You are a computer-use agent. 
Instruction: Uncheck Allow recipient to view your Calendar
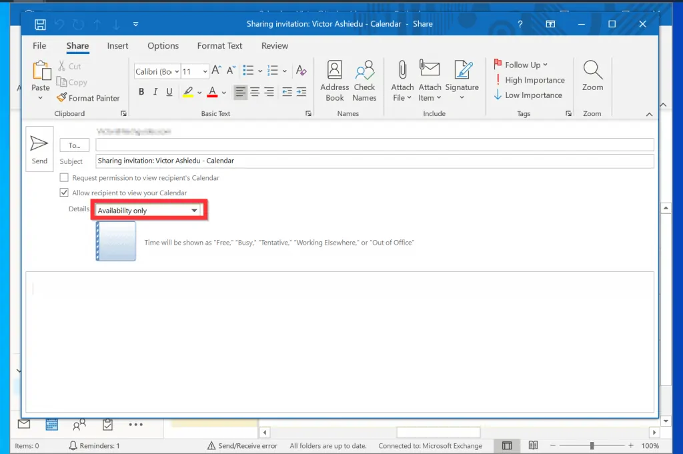(x=64, y=193)
